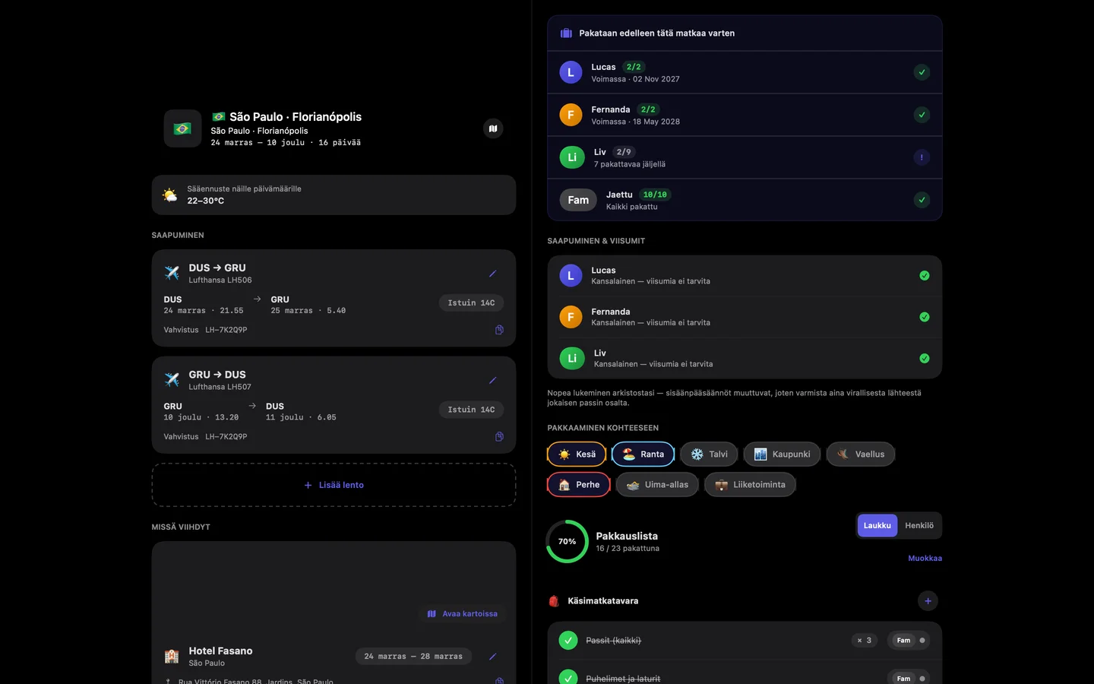Click the Hotel Fasano date range badge
The height and width of the screenshot is (684, 1094).
(413, 657)
